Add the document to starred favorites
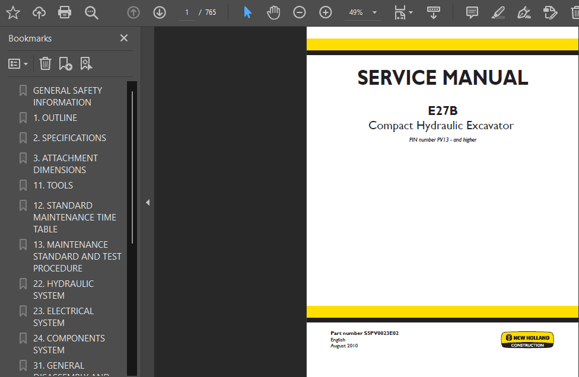The image size is (579, 377). (x=13, y=12)
